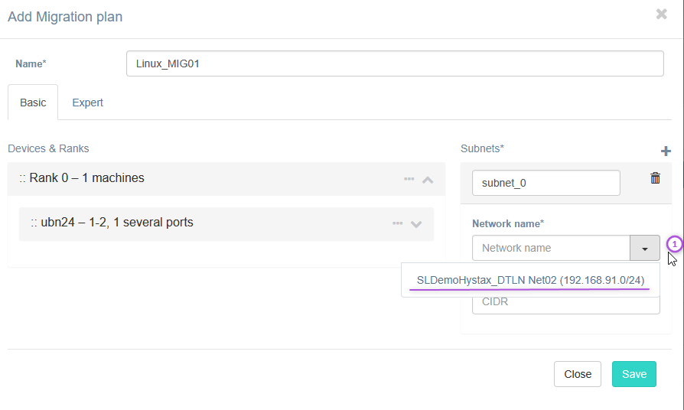Dismiss dialog with the top-right X

pyautogui.click(x=662, y=14)
